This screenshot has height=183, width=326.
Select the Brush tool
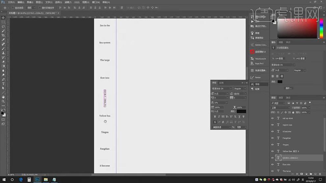[x=3, y=49]
